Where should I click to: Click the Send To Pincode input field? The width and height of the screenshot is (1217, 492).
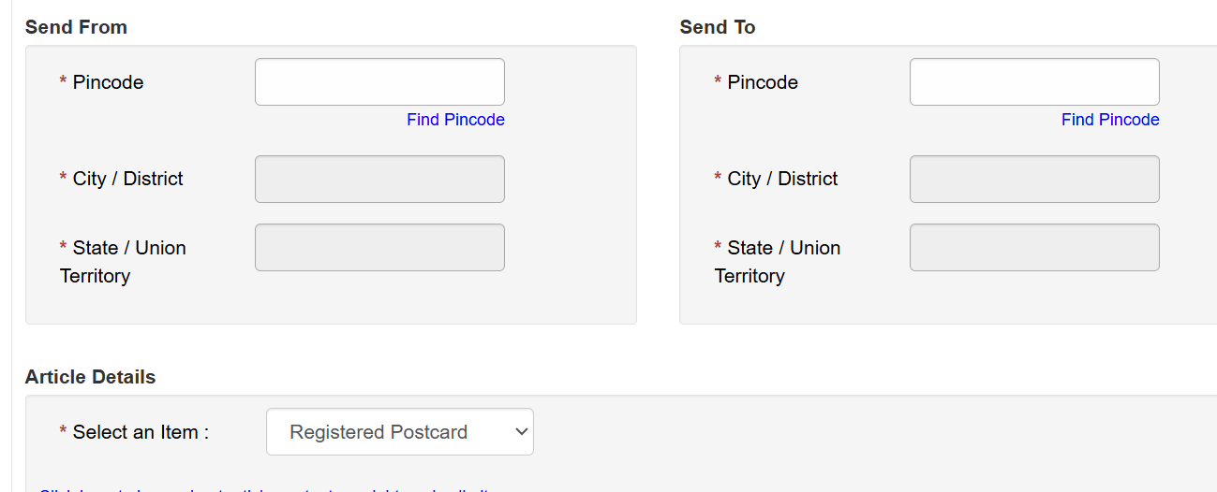point(1034,82)
